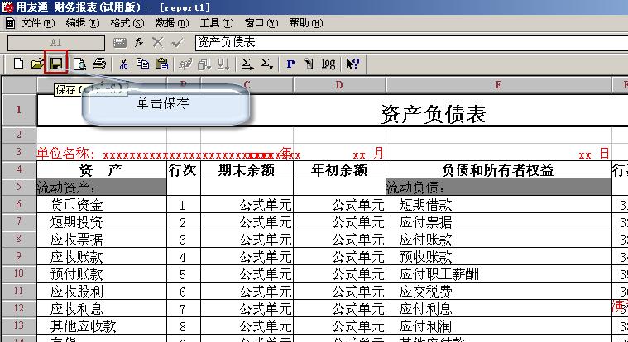Viewport: 628px width, 342px height.
Task: Open the 编辑(E) menu
Action: click(x=83, y=23)
